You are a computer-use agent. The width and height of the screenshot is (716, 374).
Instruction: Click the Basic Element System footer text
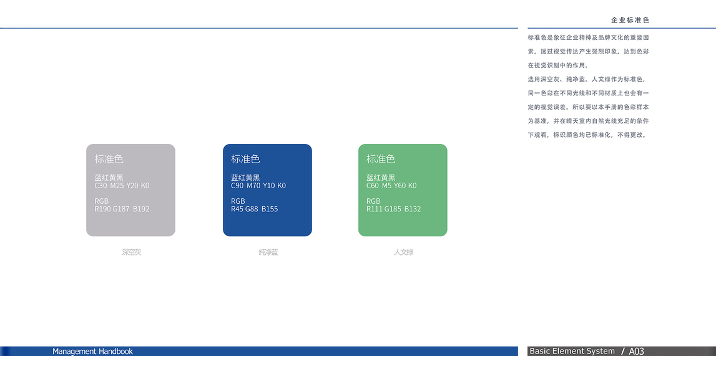click(572, 351)
